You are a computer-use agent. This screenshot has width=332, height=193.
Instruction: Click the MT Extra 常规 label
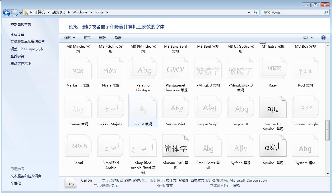(x=273, y=47)
